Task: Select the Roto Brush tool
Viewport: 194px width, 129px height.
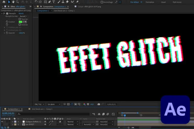Action: pyautogui.click(x=72, y=2)
